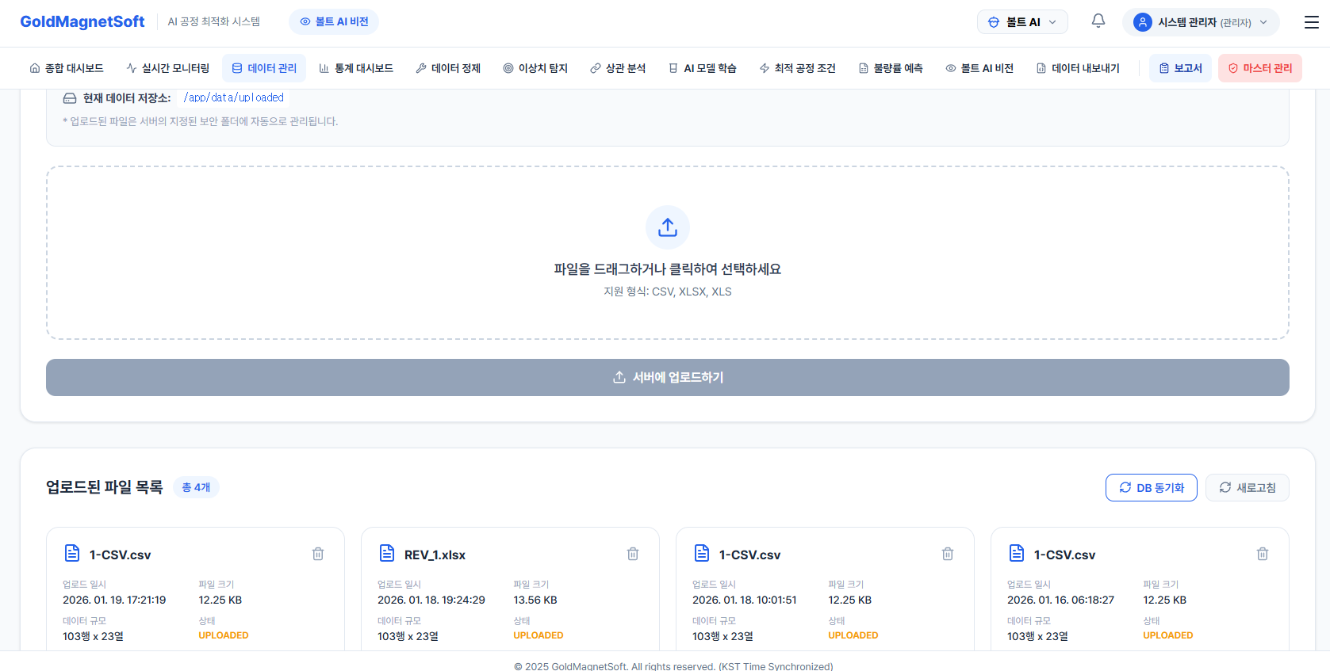This screenshot has width=1330, height=671.
Task: Click trash icon on 2026.01.18 10:01:51 card
Action: (947, 554)
